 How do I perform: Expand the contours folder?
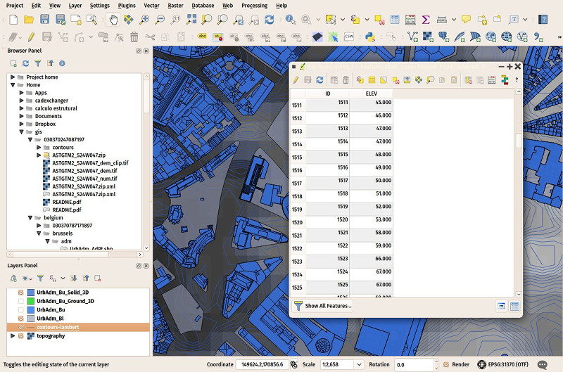click(39, 147)
